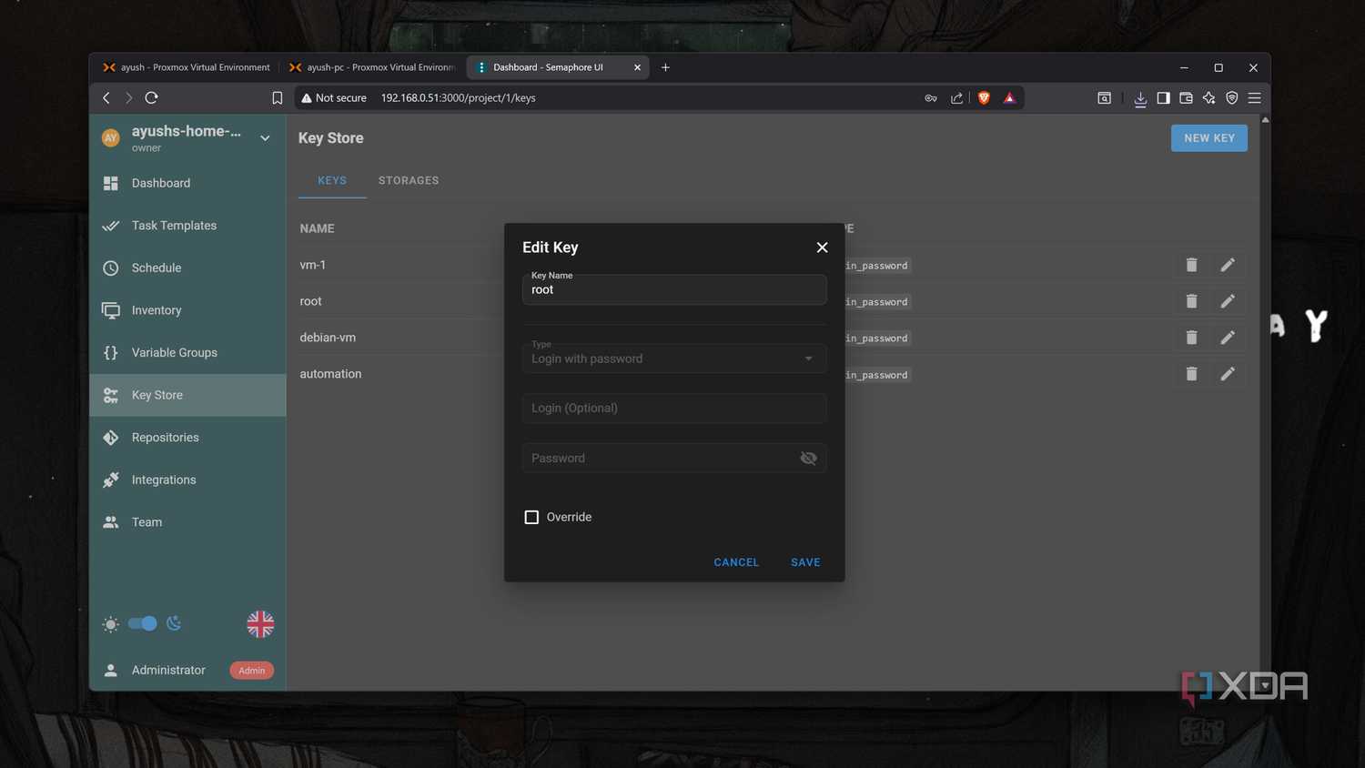Delete the root key
The height and width of the screenshot is (768, 1365).
coord(1191,301)
